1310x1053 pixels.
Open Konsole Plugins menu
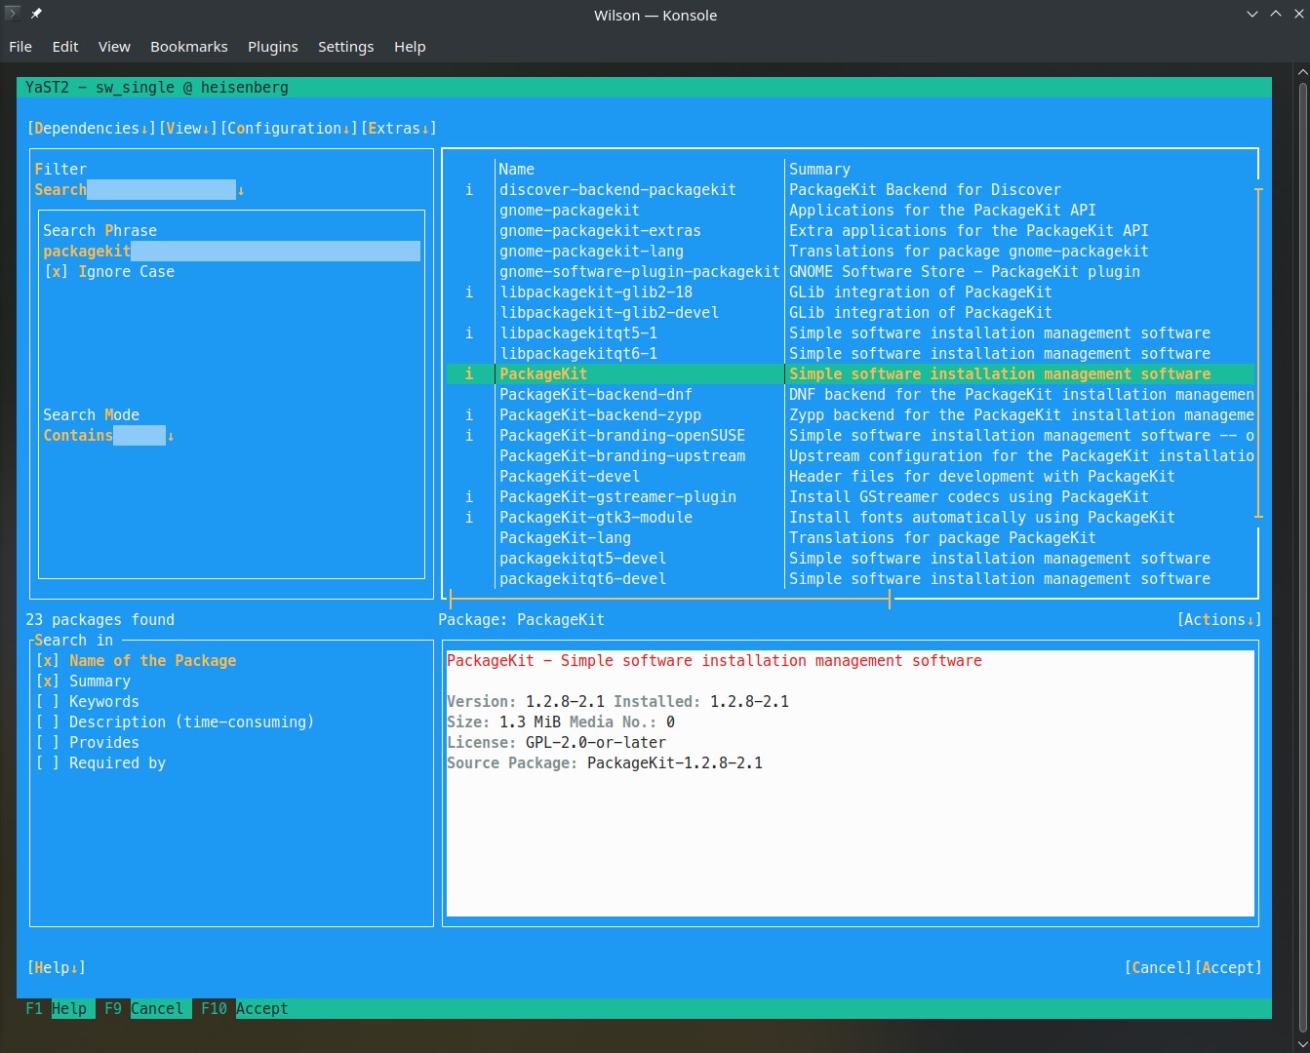(x=273, y=47)
